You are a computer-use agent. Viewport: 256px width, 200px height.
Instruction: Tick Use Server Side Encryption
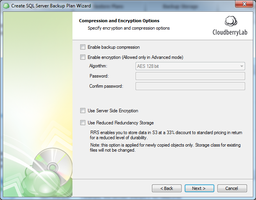point(83,111)
